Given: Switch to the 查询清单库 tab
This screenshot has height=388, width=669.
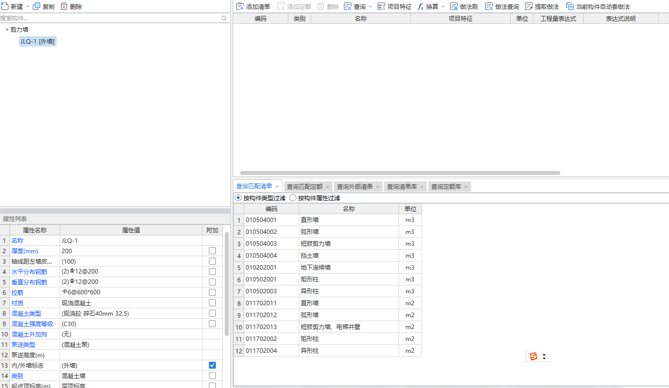Looking at the screenshot, I should click(402, 187).
